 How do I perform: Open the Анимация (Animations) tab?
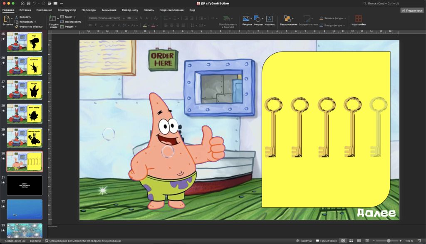pos(109,10)
